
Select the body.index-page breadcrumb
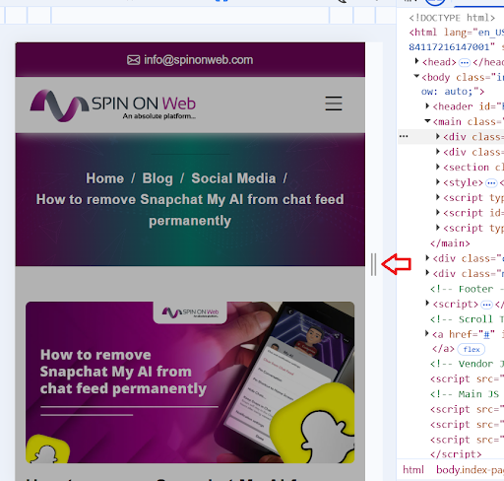point(470,470)
